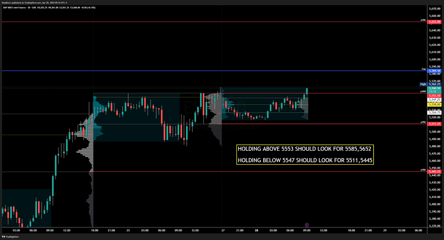Click the lightning bolt event icon on time axis
Image resolution: width=444 pixels, height=240 pixels.
click(x=307, y=225)
